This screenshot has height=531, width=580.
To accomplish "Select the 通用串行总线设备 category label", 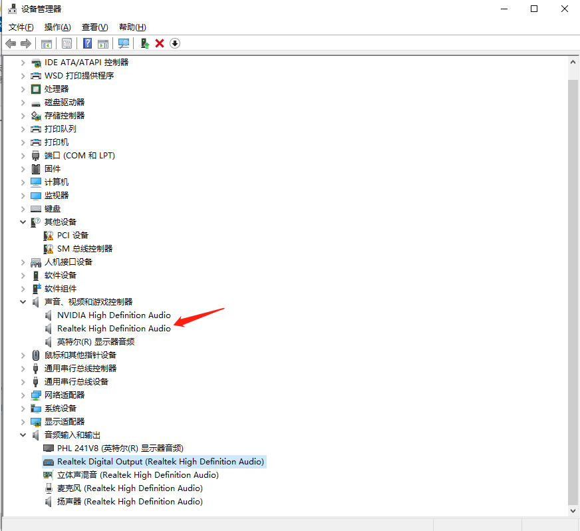I will pyautogui.click(x=76, y=382).
